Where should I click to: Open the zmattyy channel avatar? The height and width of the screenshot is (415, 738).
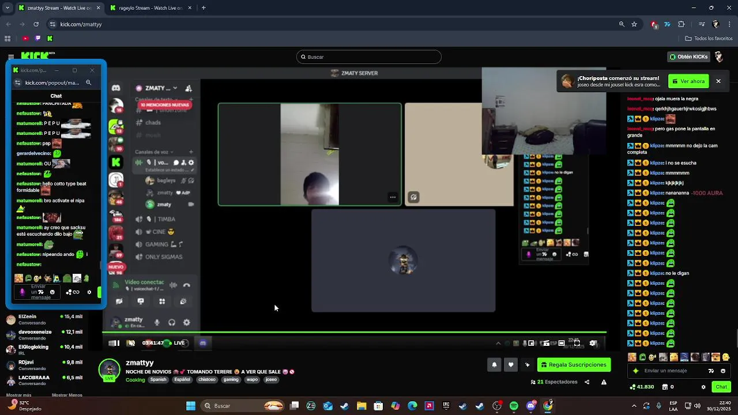coord(110,369)
